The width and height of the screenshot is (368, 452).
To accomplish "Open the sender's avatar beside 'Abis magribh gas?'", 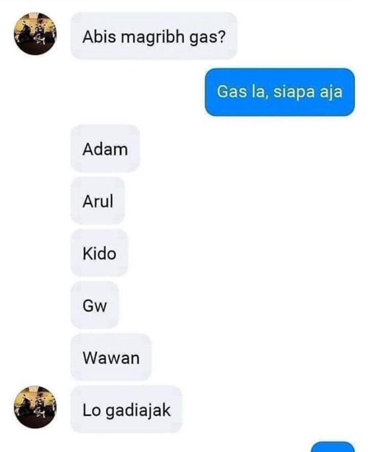I will click(x=35, y=34).
